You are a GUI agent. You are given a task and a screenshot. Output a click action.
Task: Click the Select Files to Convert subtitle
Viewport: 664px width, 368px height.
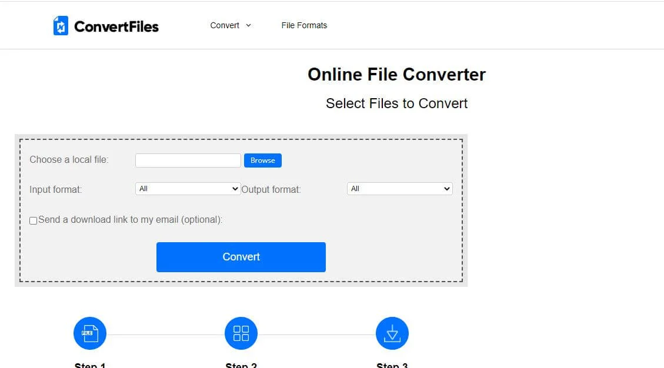pyautogui.click(x=396, y=103)
